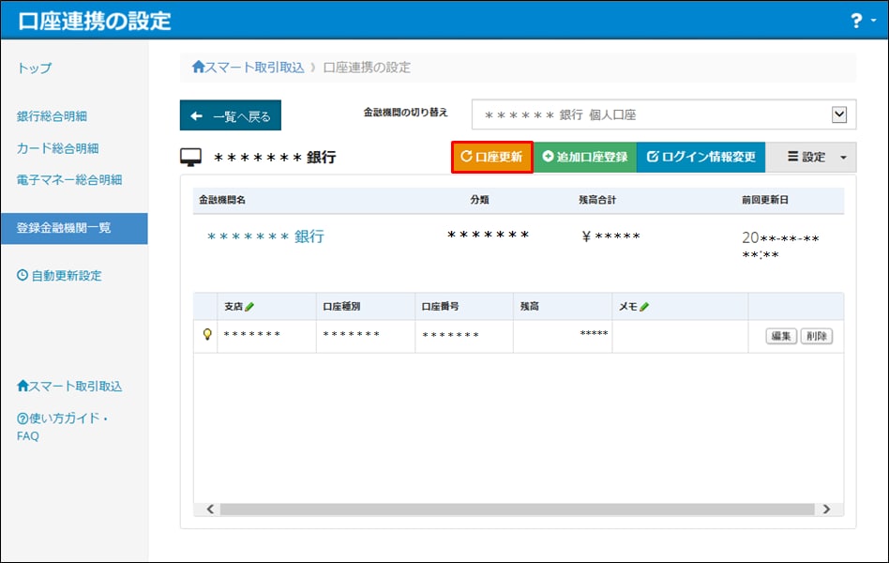Click the home icon in the breadcrumb
The width and height of the screenshot is (889, 563).
click(198, 67)
